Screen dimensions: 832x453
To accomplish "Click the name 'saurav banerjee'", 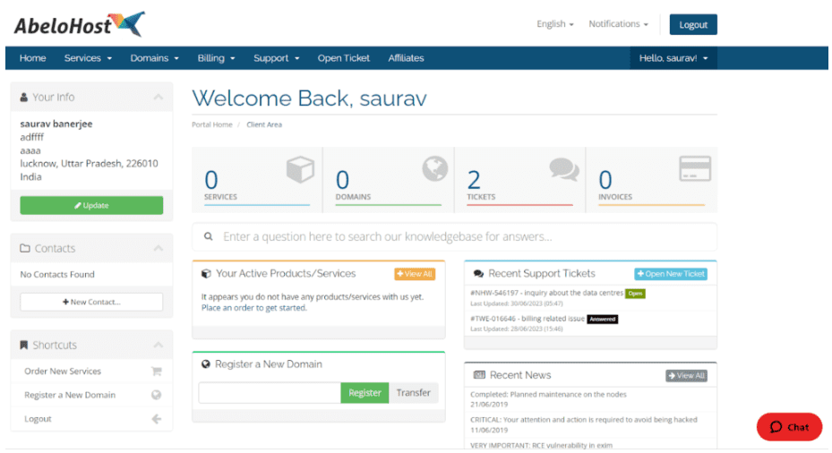I will [x=56, y=124].
